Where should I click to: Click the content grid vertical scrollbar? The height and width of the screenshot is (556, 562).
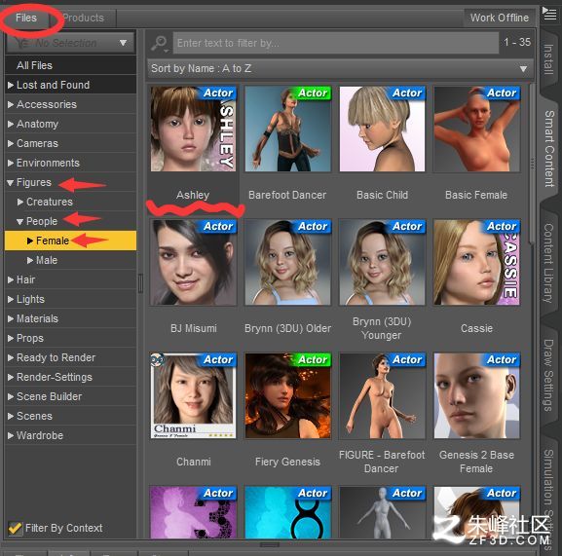(x=532, y=165)
